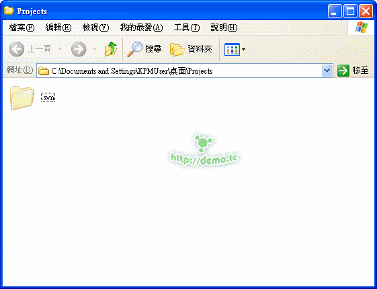Screen dimensions: 377x289
Task: Open Back history dropdown arrow
Action: click(x=60, y=49)
